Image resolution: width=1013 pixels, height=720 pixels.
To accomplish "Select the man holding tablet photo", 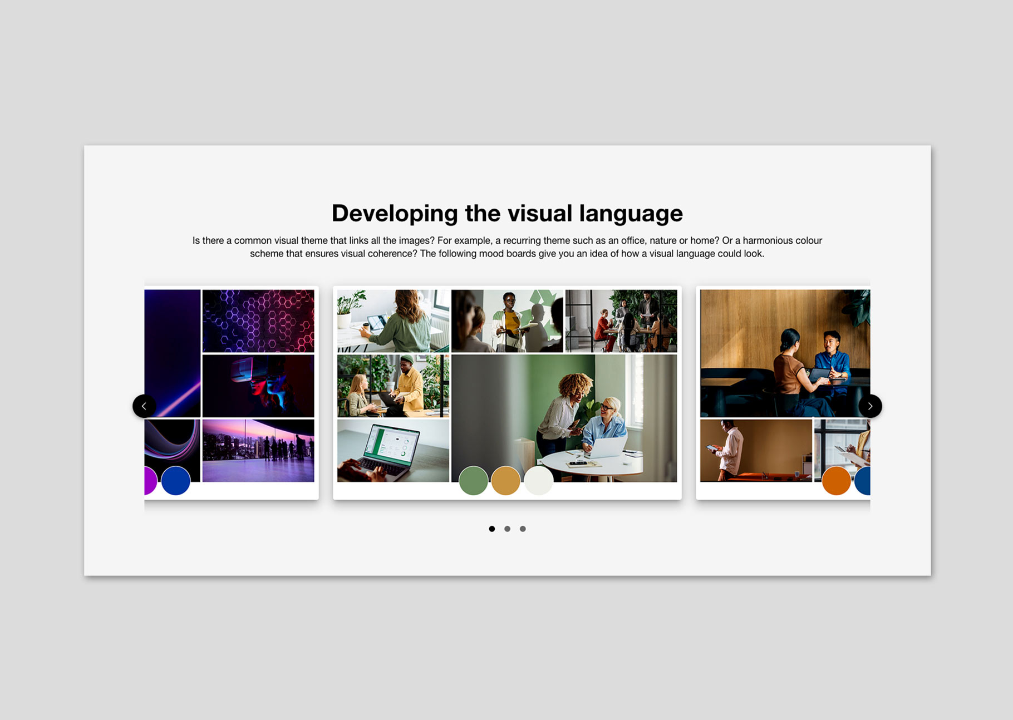I will pos(755,451).
